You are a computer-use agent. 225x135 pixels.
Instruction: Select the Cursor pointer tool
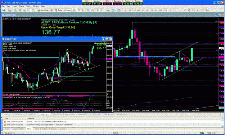(x=166, y=10)
